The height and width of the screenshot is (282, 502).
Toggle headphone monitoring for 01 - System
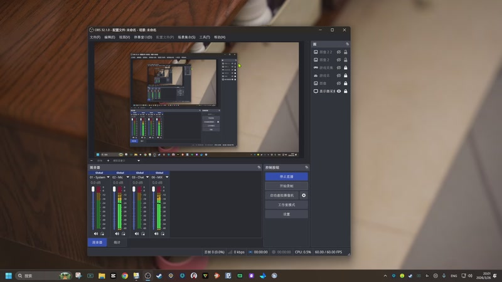(x=102, y=234)
